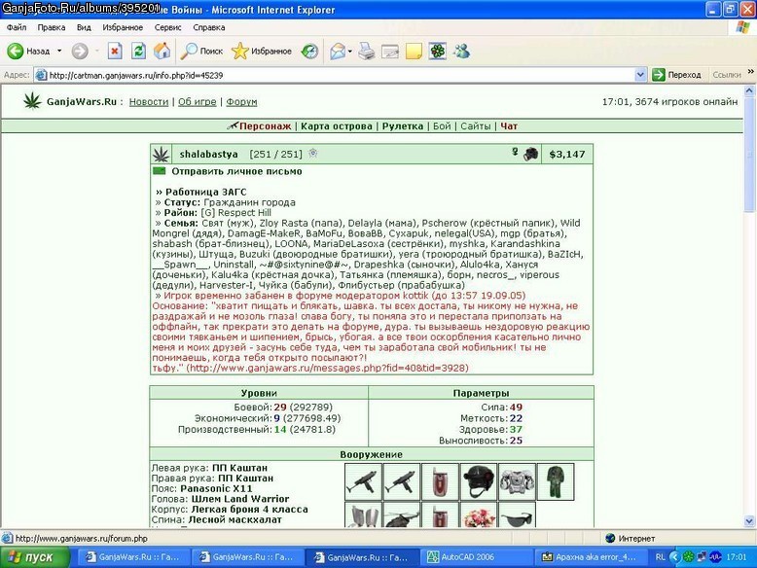
Task: Open the Mail button dropdown arrow
Action: pyautogui.click(x=349, y=52)
